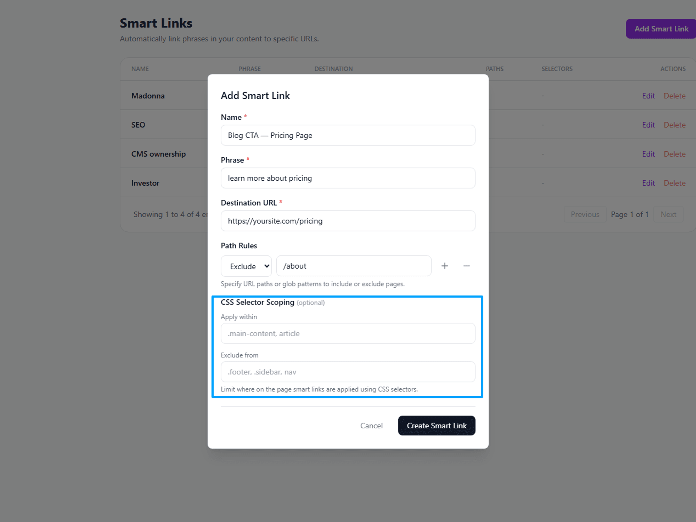The image size is (696, 522).
Task: Edit the SEO smart link
Action: pyautogui.click(x=648, y=125)
